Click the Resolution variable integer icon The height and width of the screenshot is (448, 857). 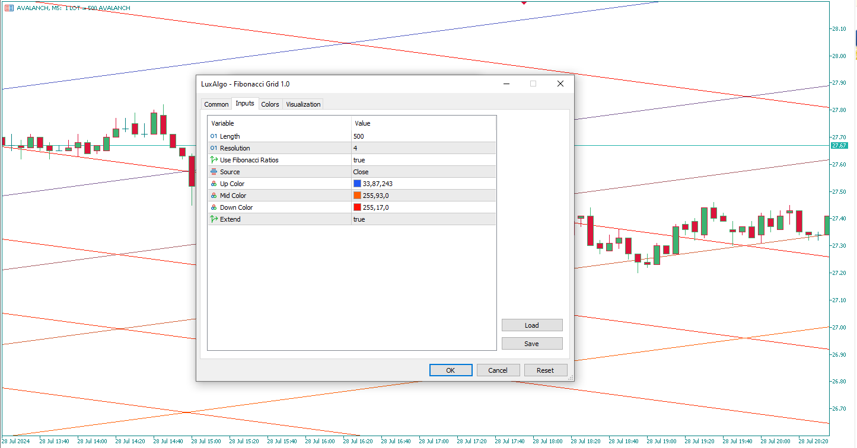214,148
